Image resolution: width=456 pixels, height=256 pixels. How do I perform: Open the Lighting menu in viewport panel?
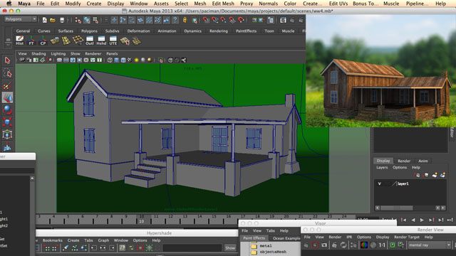[58, 54]
